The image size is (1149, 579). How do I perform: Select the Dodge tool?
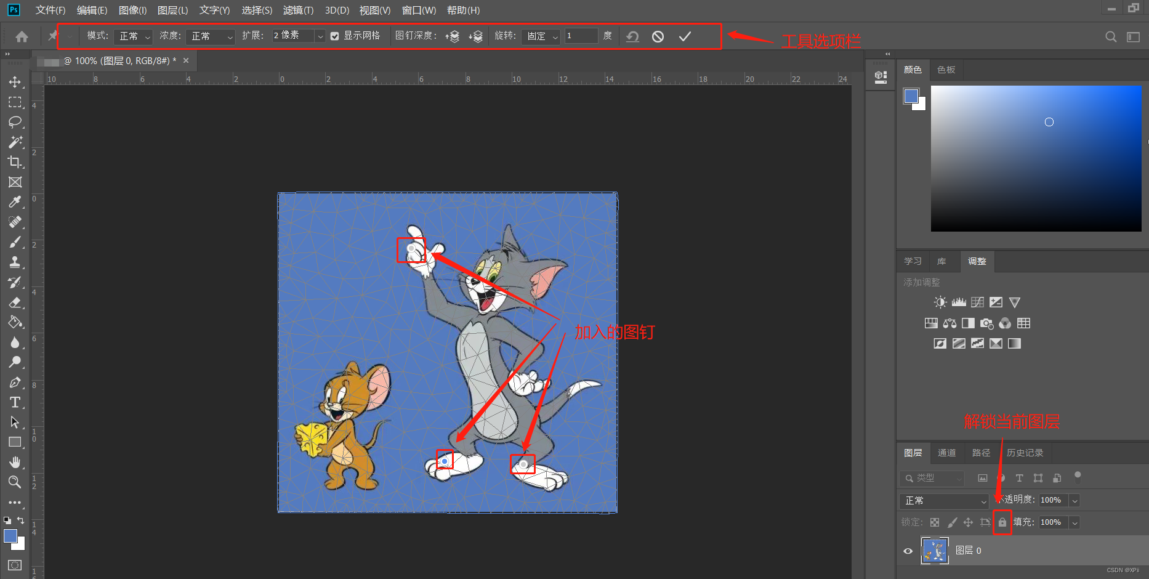click(15, 362)
